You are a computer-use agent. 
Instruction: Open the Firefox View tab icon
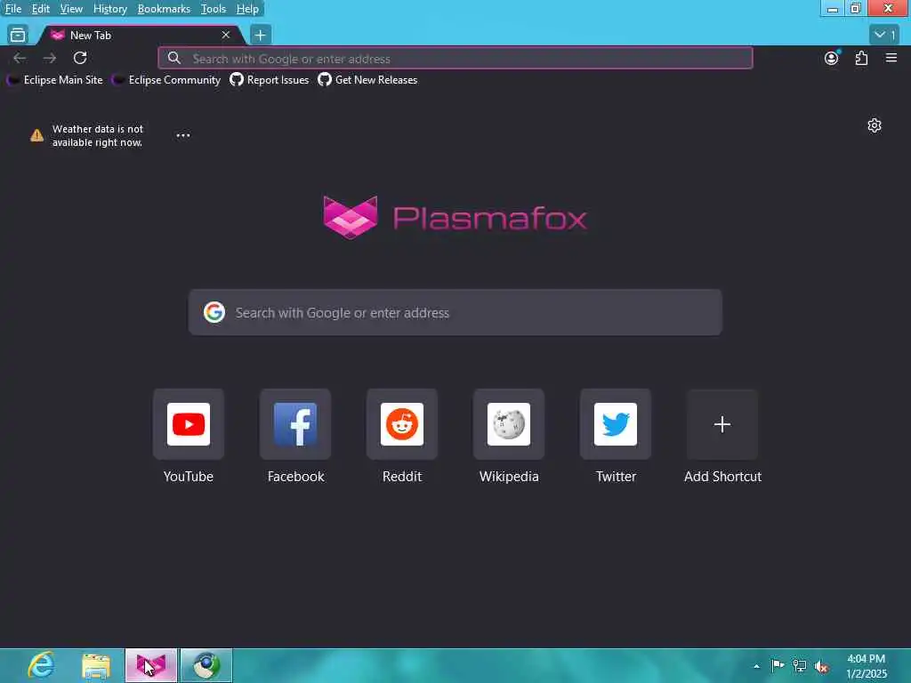coord(18,35)
